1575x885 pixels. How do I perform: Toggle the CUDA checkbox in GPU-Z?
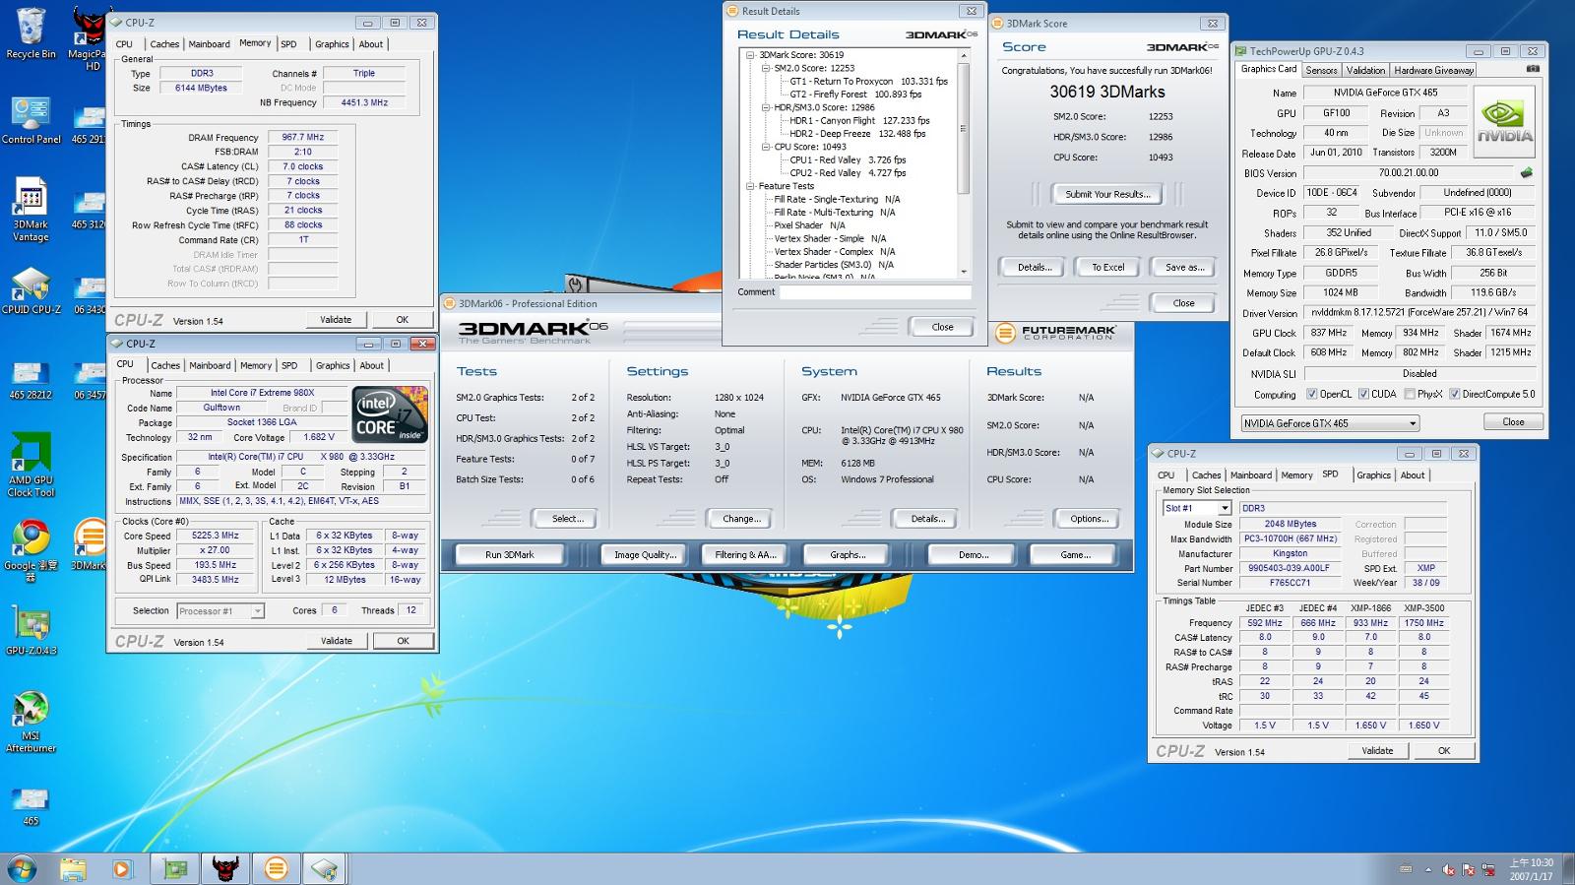pos(1363,394)
